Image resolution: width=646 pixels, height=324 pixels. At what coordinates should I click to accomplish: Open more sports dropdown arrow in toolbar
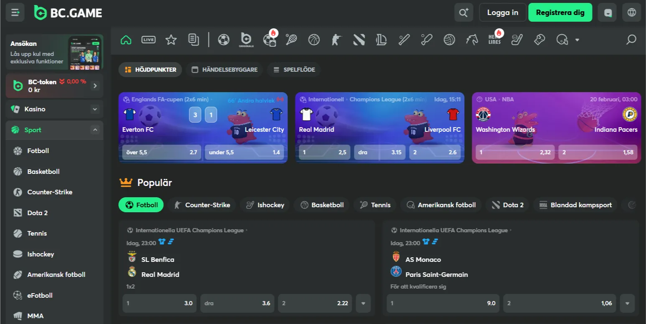point(577,40)
